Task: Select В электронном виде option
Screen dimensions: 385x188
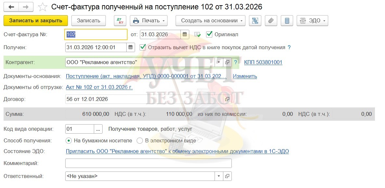Action: [140, 141]
